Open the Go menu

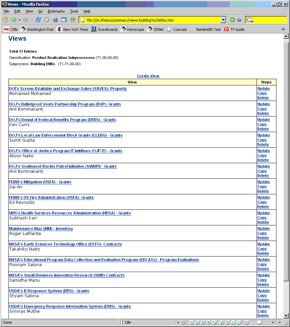(40, 11)
